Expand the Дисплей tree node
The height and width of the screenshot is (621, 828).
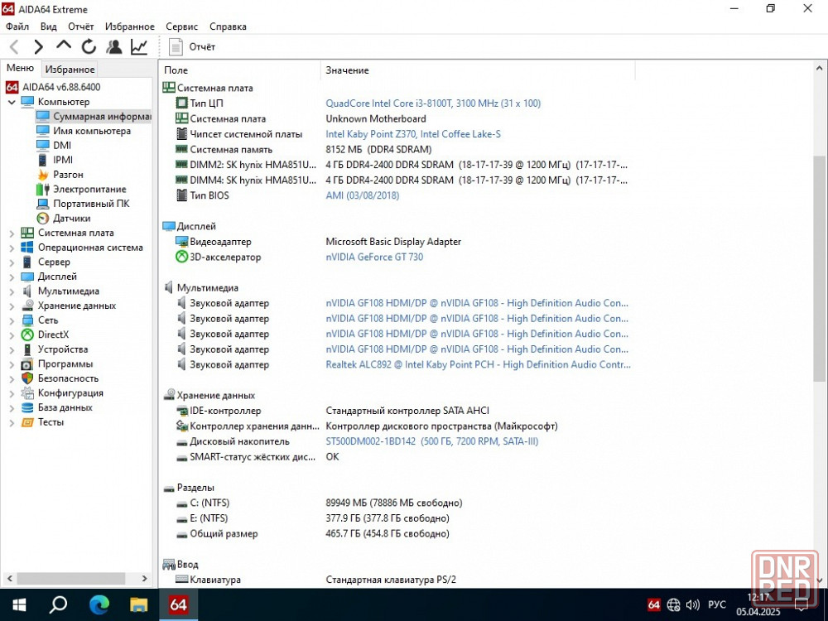(12, 277)
